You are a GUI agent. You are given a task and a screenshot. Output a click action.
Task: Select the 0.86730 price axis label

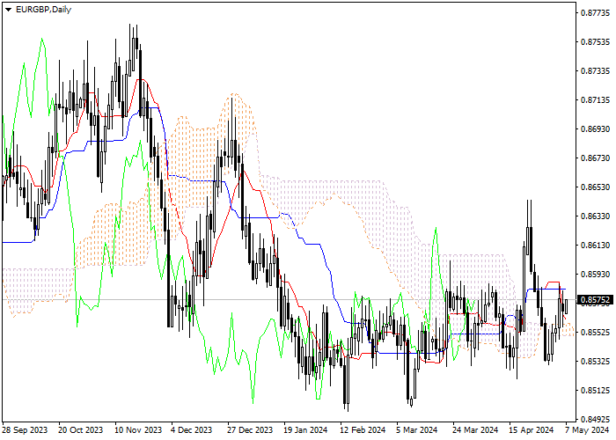596,158
